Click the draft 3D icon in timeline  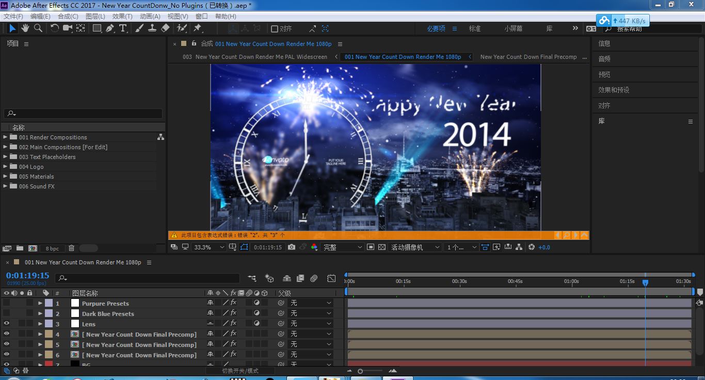click(269, 278)
